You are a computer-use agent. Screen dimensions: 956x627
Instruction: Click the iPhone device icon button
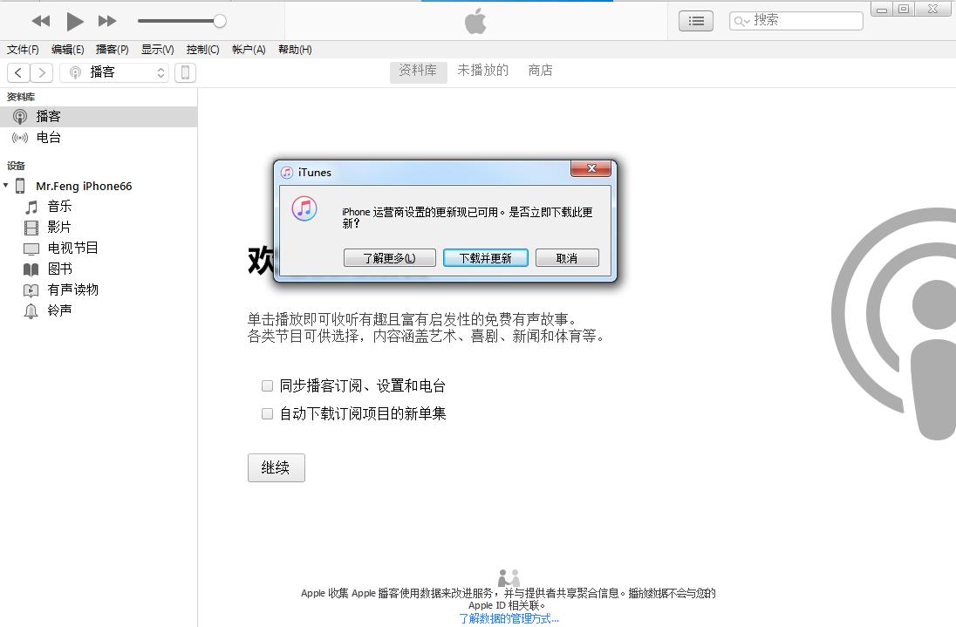pyautogui.click(x=185, y=72)
